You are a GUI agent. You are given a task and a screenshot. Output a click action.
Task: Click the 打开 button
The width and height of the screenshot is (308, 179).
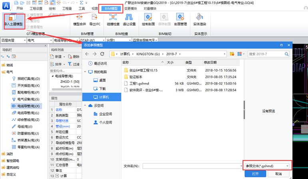tap(255, 174)
